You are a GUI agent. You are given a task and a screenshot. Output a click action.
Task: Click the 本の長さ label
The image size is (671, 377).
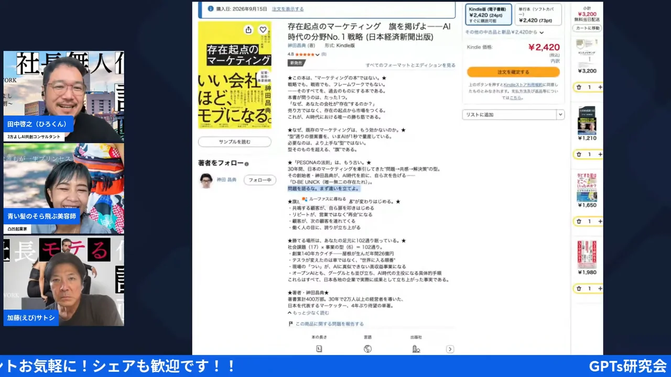tap(319, 337)
